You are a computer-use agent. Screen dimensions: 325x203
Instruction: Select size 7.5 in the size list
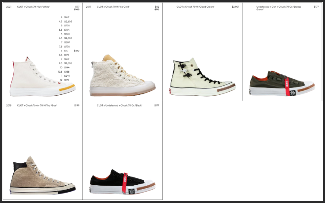(x=65, y=47)
